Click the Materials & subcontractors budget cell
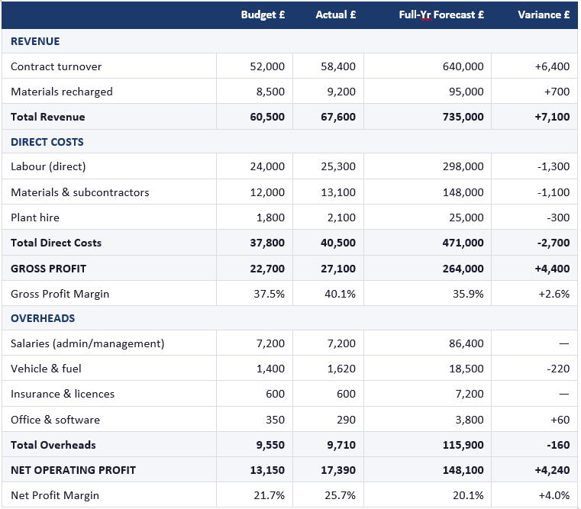This screenshot has width=581, height=509. (267, 192)
